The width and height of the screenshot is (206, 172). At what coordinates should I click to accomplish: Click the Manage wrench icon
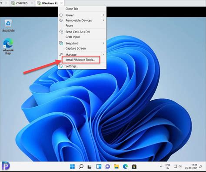(61, 54)
